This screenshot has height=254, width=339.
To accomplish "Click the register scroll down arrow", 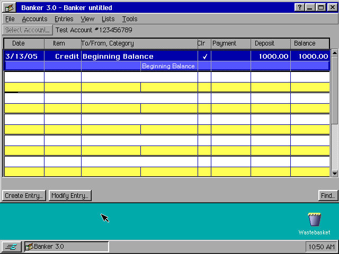I will coord(334,173).
